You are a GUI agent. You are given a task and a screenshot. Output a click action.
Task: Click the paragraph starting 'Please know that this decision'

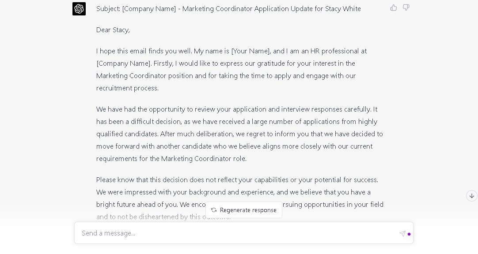point(240,198)
